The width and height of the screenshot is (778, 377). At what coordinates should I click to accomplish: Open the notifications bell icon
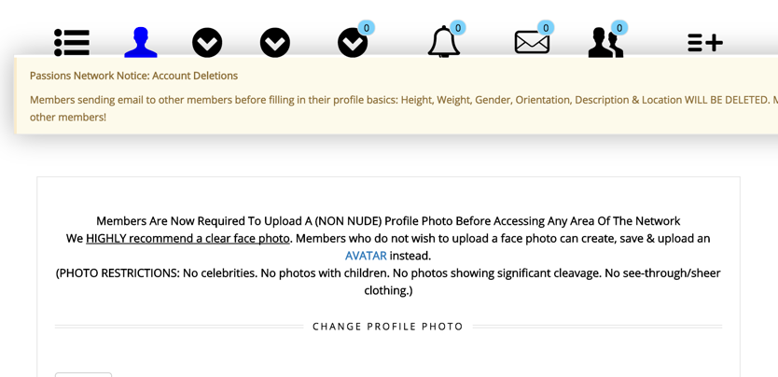(443, 43)
